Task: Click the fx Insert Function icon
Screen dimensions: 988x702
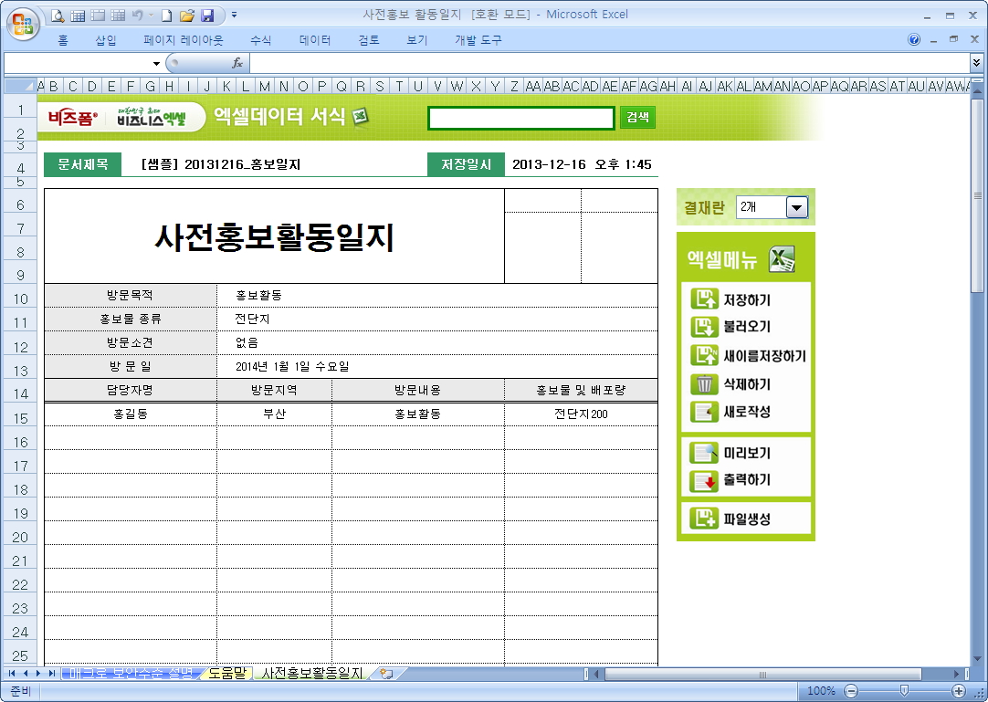Action: [x=236, y=63]
